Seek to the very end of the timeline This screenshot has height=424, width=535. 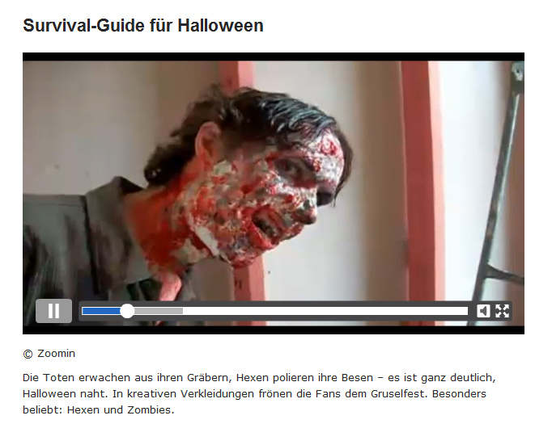pyautogui.click(x=466, y=311)
